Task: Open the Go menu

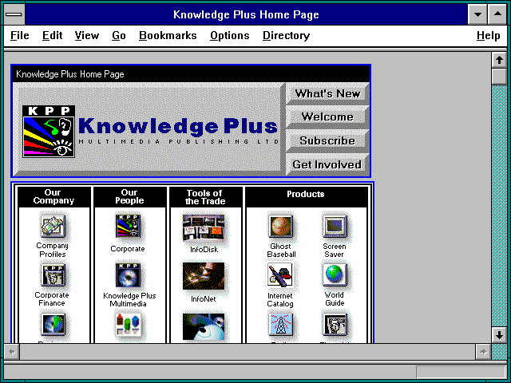Action: [x=119, y=35]
